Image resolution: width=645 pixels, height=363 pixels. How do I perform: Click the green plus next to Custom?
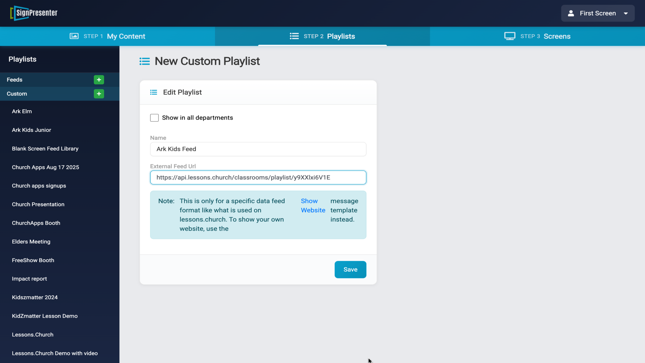coord(99,94)
